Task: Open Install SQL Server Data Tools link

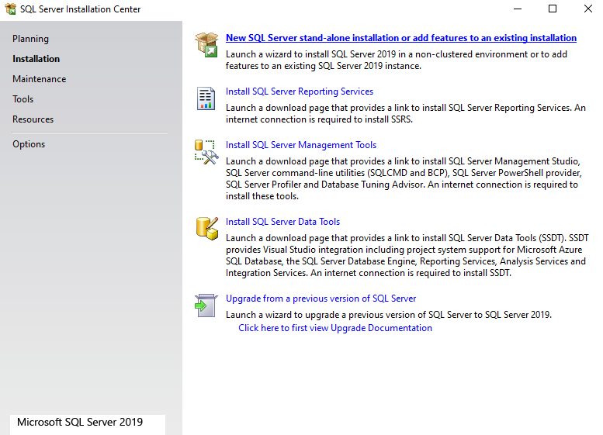Action: [x=282, y=222]
